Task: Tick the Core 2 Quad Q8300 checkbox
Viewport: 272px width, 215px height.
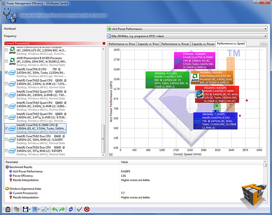Action: tap(6, 84)
